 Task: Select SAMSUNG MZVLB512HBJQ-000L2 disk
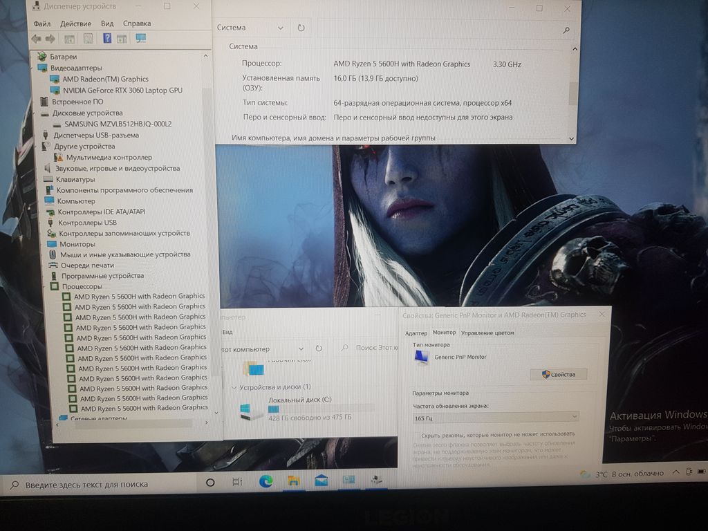118,124
